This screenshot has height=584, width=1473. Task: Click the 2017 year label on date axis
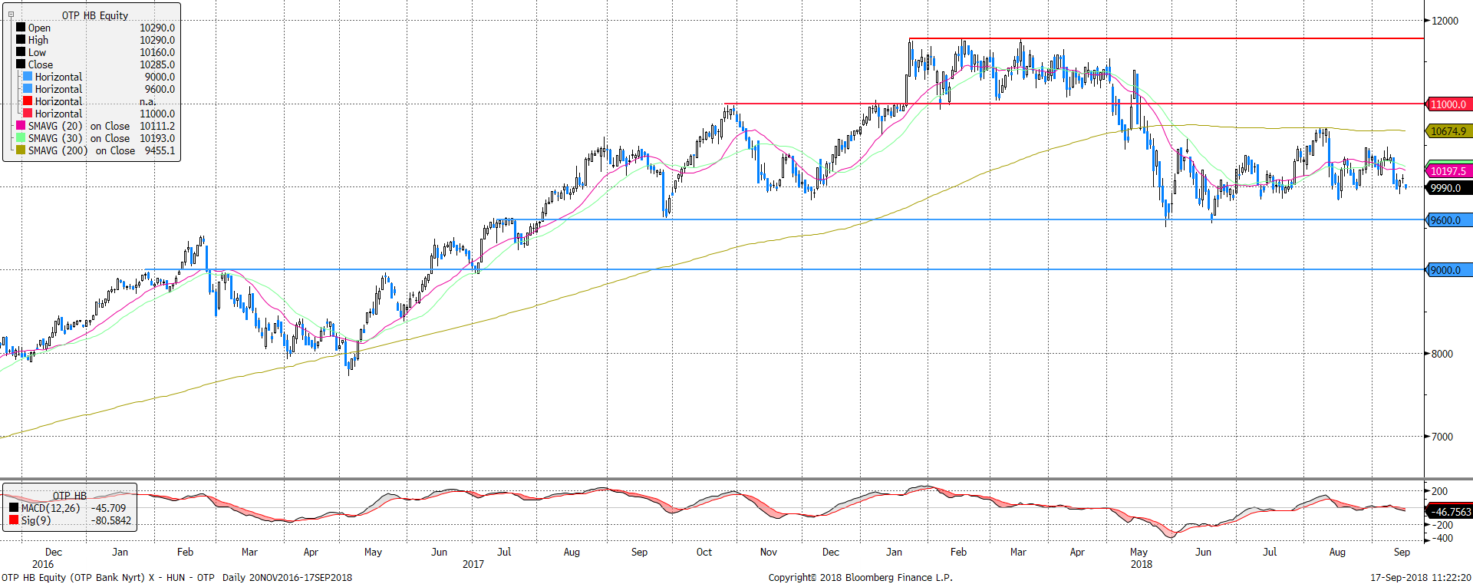(473, 564)
